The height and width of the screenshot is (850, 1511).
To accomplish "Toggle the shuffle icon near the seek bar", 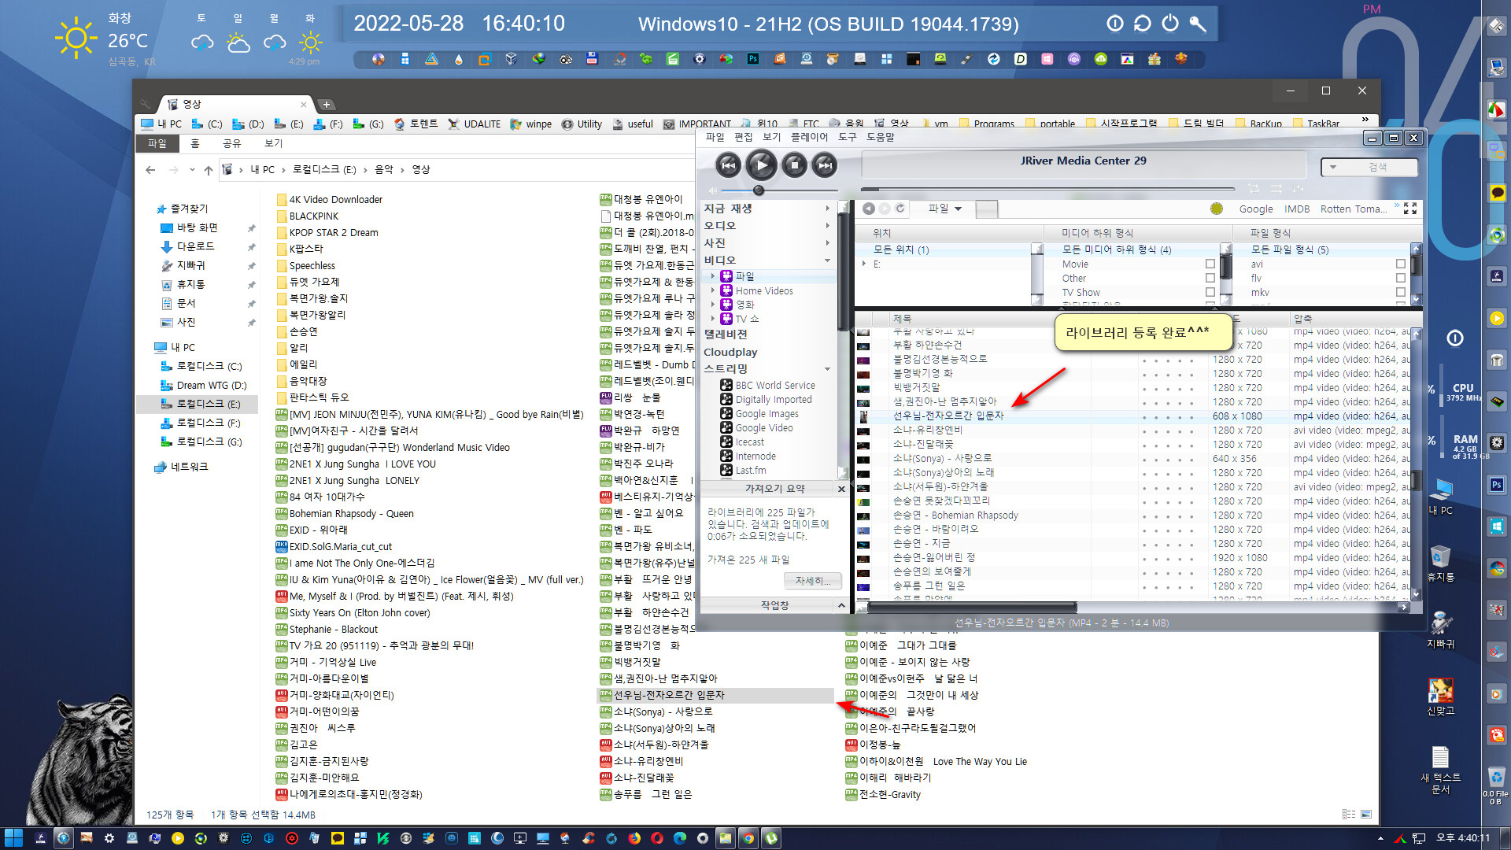I will click(x=1276, y=189).
